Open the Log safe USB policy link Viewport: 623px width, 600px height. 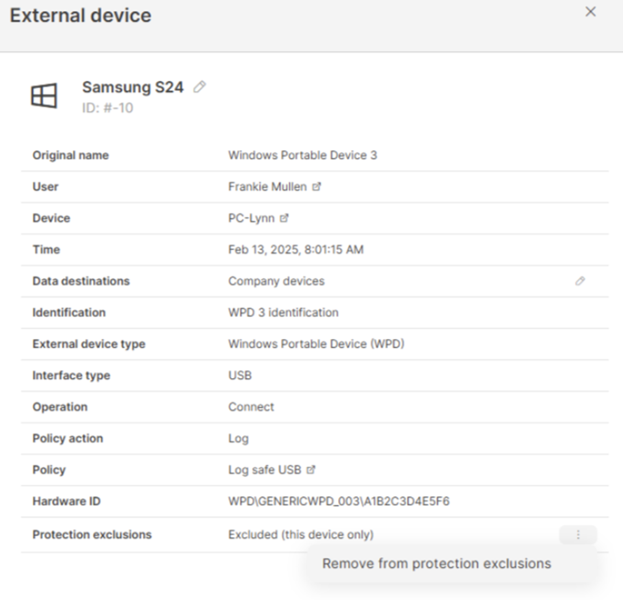tap(264, 469)
